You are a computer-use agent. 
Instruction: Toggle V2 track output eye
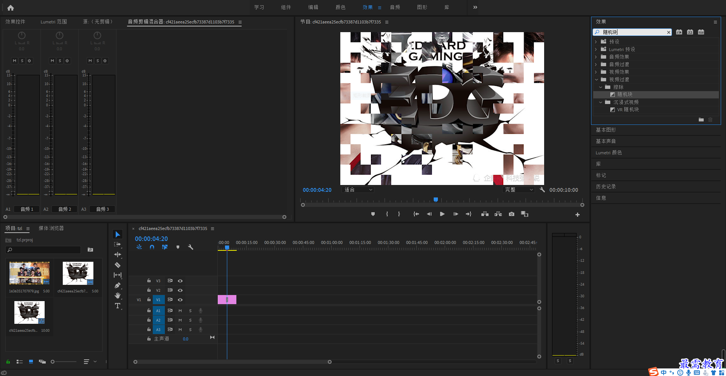coord(180,290)
